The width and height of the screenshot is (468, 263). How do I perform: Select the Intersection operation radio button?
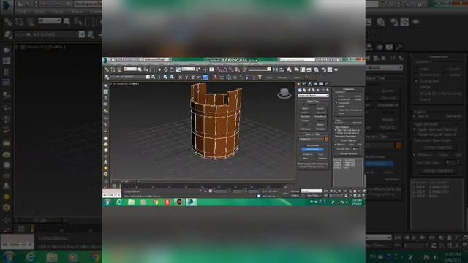[x=336, y=99]
